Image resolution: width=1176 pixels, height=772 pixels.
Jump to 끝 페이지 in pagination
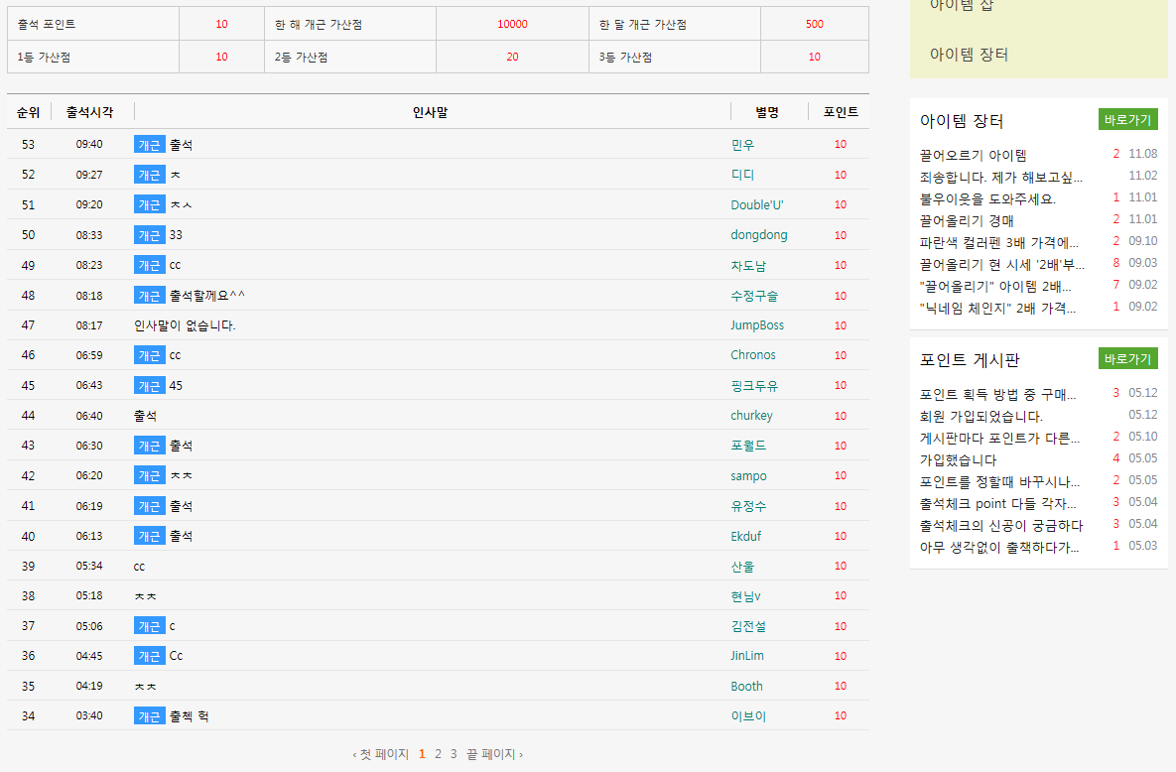click(494, 754)
